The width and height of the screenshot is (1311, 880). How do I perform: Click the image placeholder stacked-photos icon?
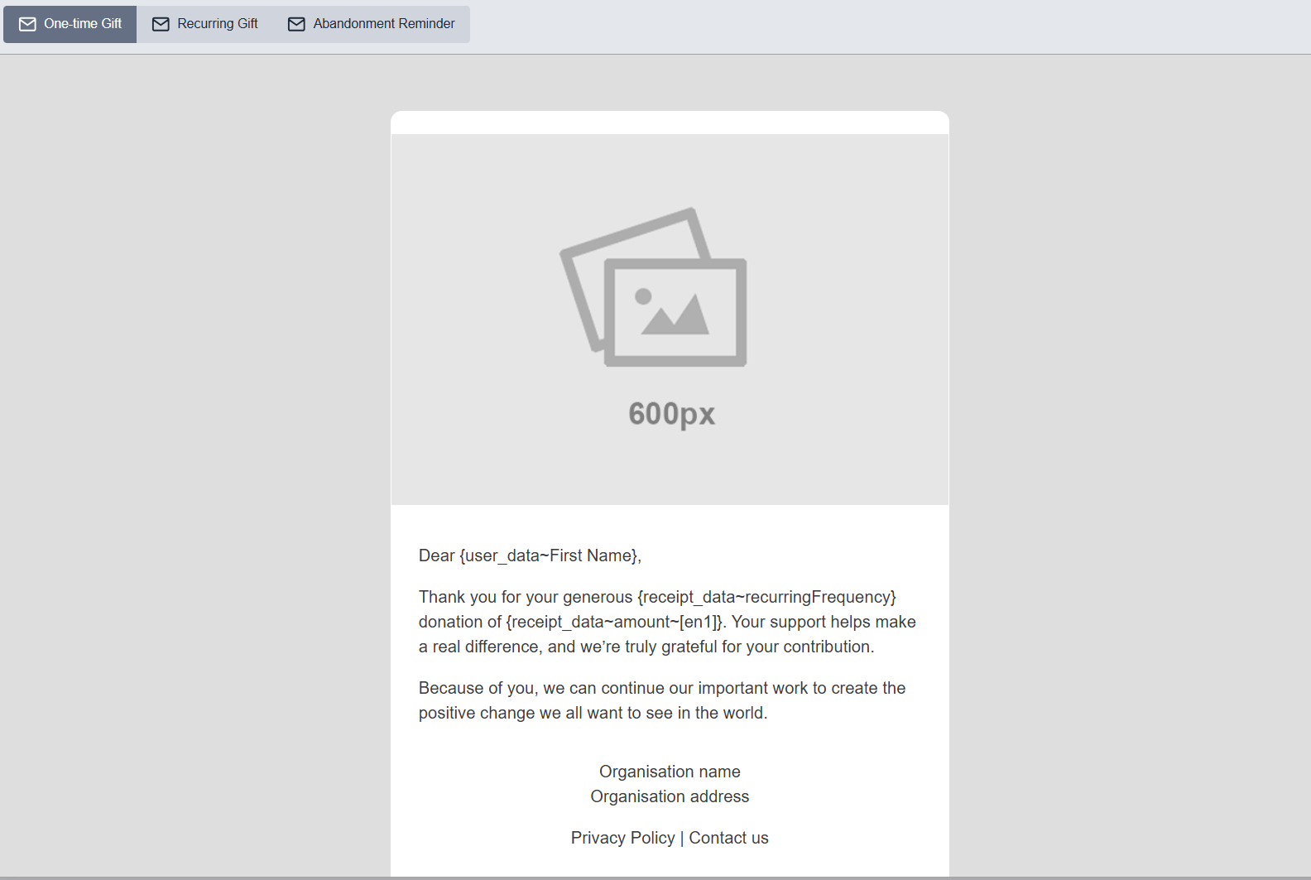pos(654,286)
